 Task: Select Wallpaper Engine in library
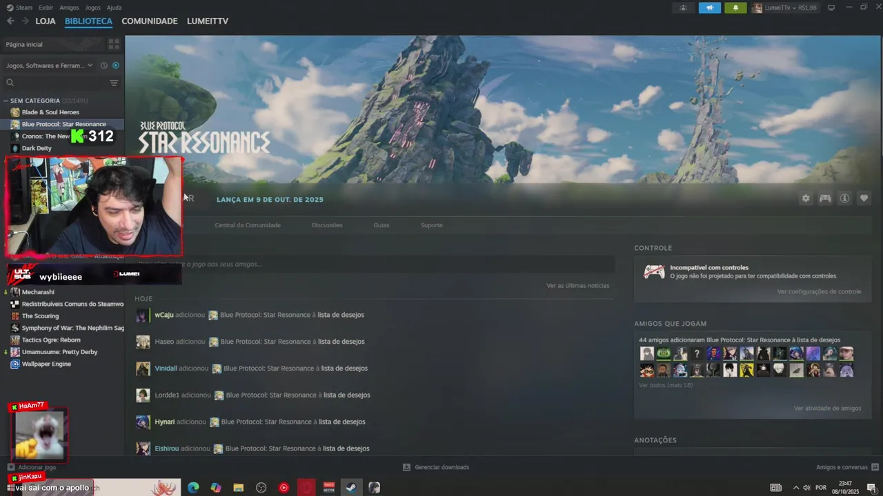coord(46,364)
